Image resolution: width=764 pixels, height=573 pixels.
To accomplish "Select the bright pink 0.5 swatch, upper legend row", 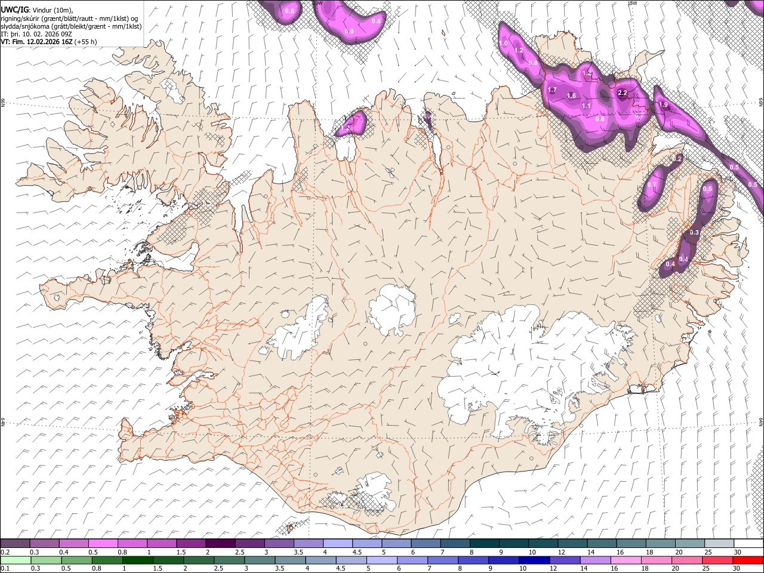I will 103,544.
